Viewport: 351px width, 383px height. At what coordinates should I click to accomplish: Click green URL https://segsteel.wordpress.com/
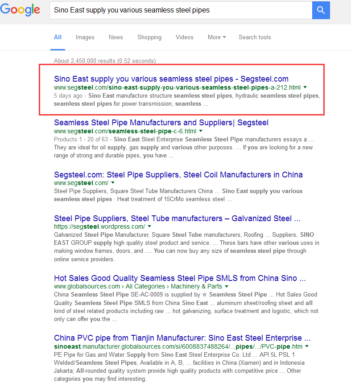[99, 227]
